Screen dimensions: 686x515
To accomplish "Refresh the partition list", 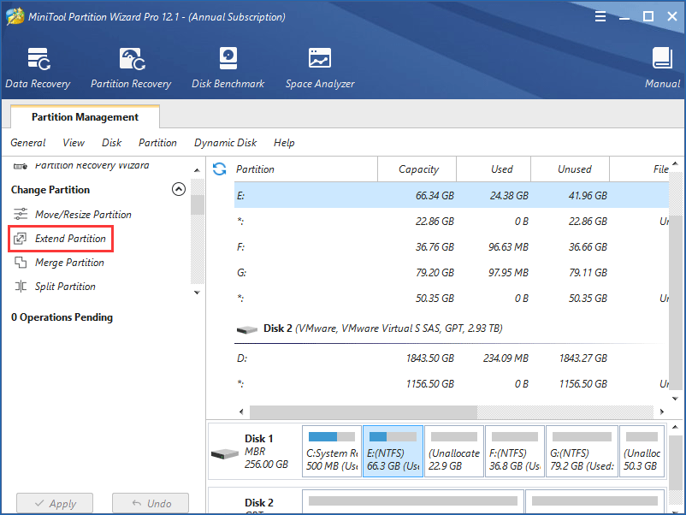I will [x=220, y=169].
